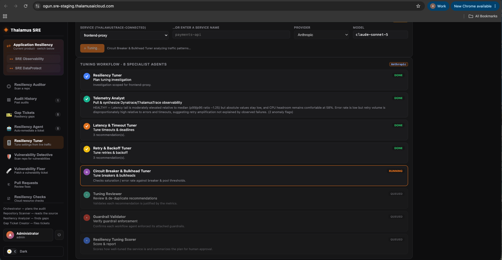This screenshot has height=260, width=502.
Task: Click the Vulnerability Fixer wrench icon
Action: pos(9,171)
